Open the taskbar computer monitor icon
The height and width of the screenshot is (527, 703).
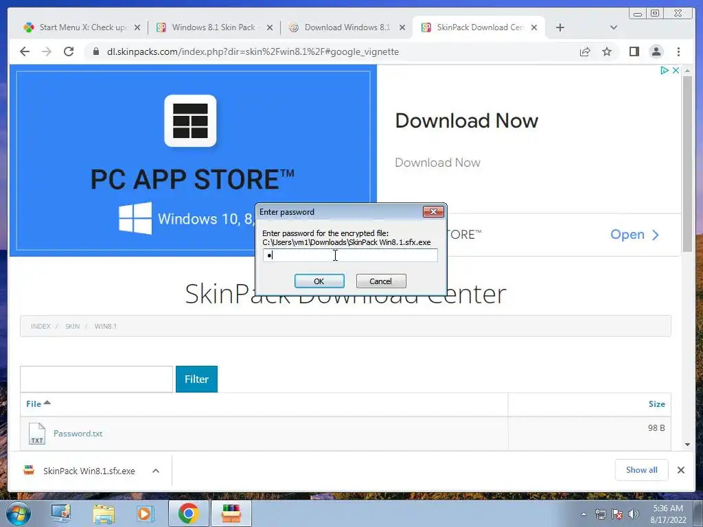61,513
